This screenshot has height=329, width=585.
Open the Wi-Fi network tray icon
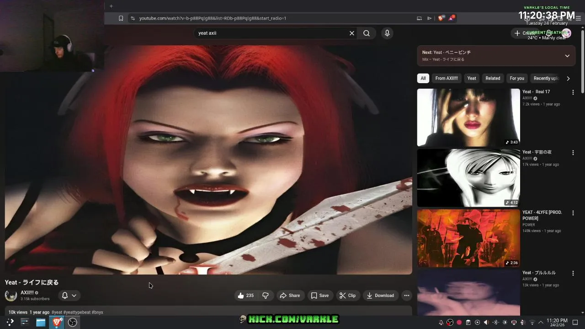point(532,323)
